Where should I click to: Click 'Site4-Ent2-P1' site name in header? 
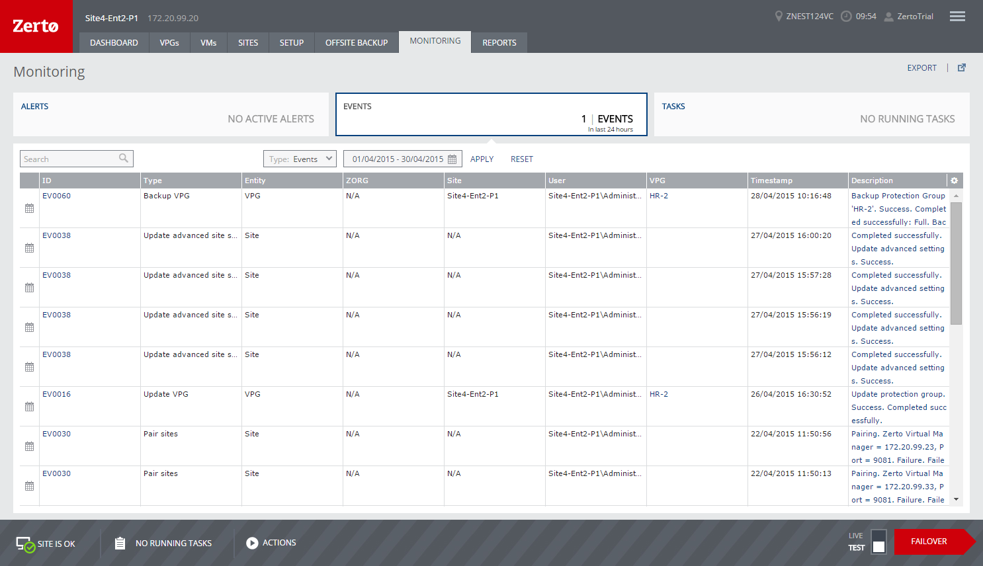click(112, 18)
